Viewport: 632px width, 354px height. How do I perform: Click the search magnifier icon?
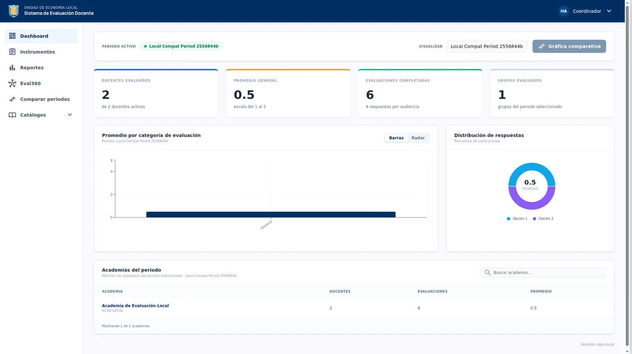[488, 273]
